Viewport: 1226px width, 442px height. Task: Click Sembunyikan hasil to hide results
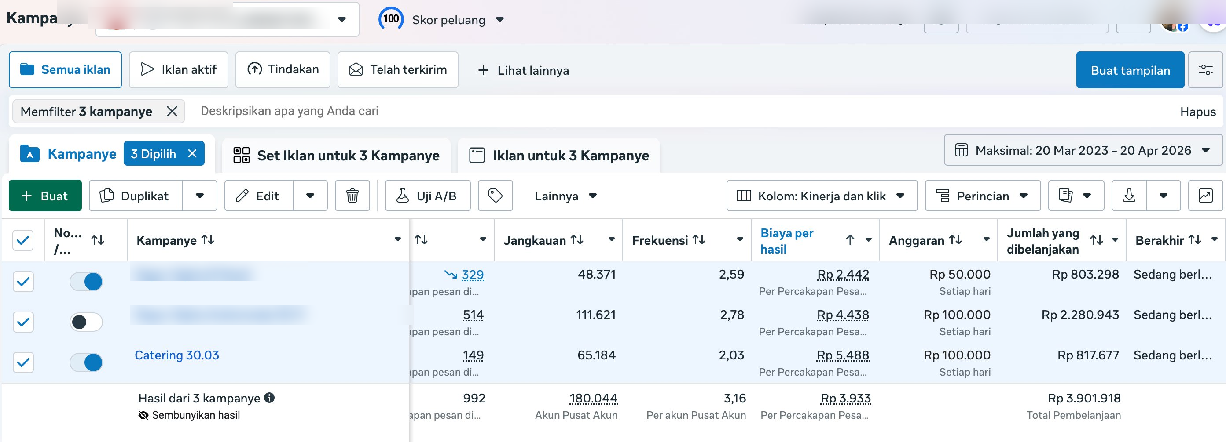[189, 415]
